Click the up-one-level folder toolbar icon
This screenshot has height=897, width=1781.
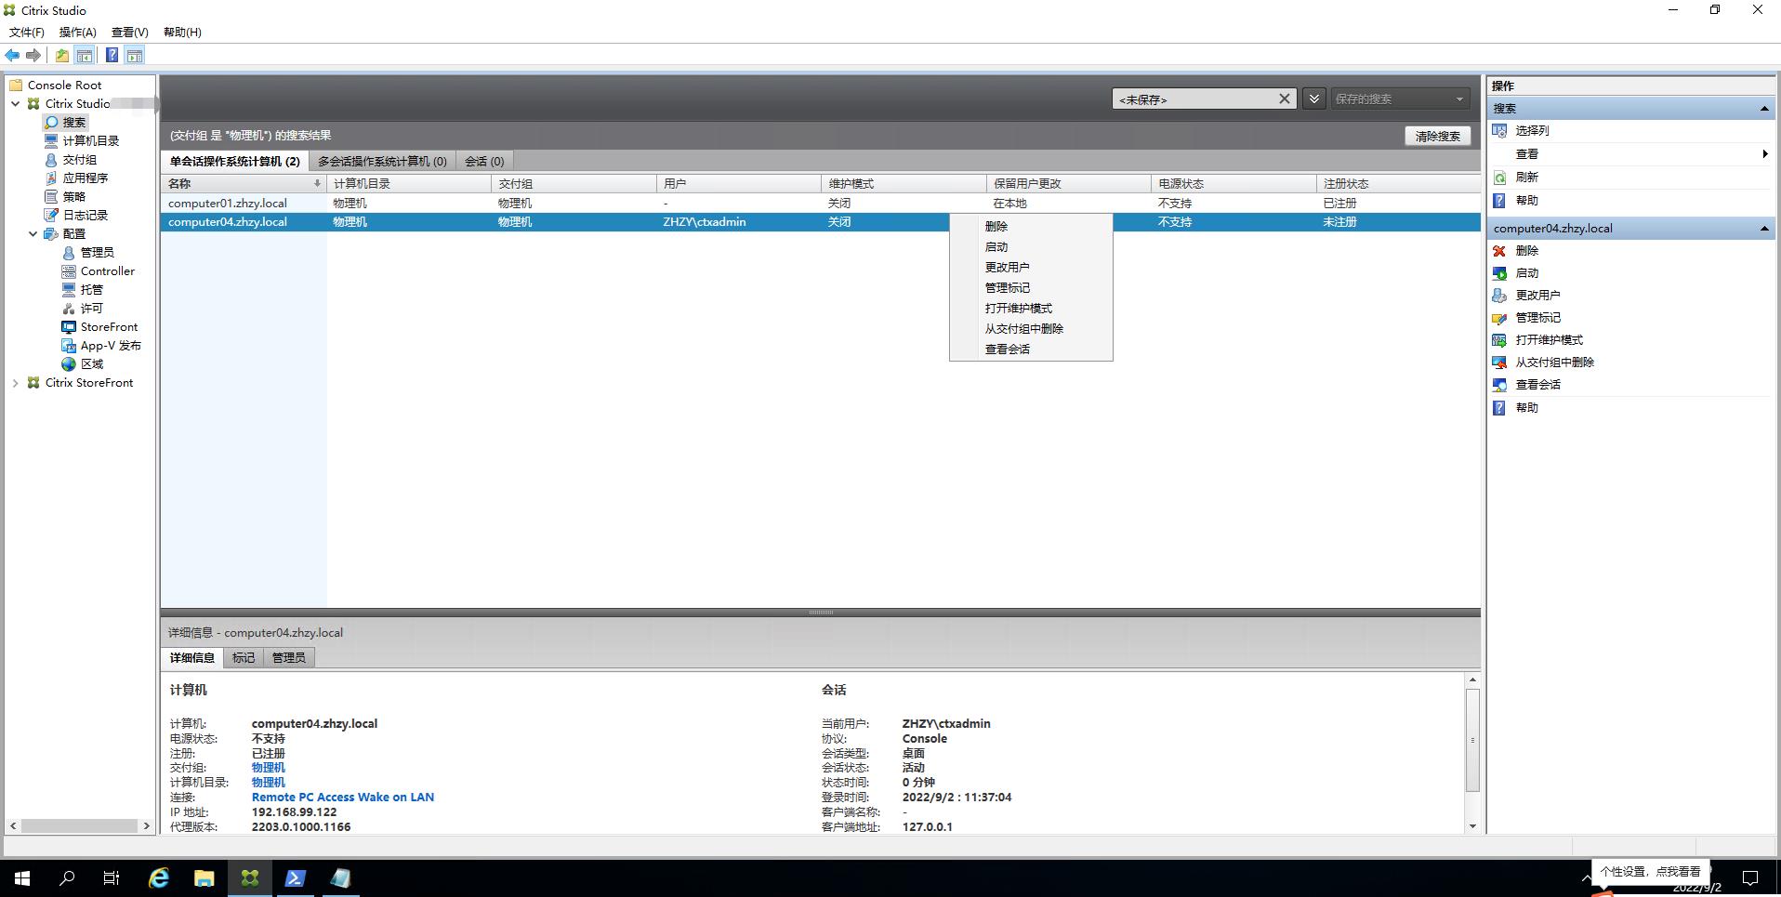[x=61, y=56]
